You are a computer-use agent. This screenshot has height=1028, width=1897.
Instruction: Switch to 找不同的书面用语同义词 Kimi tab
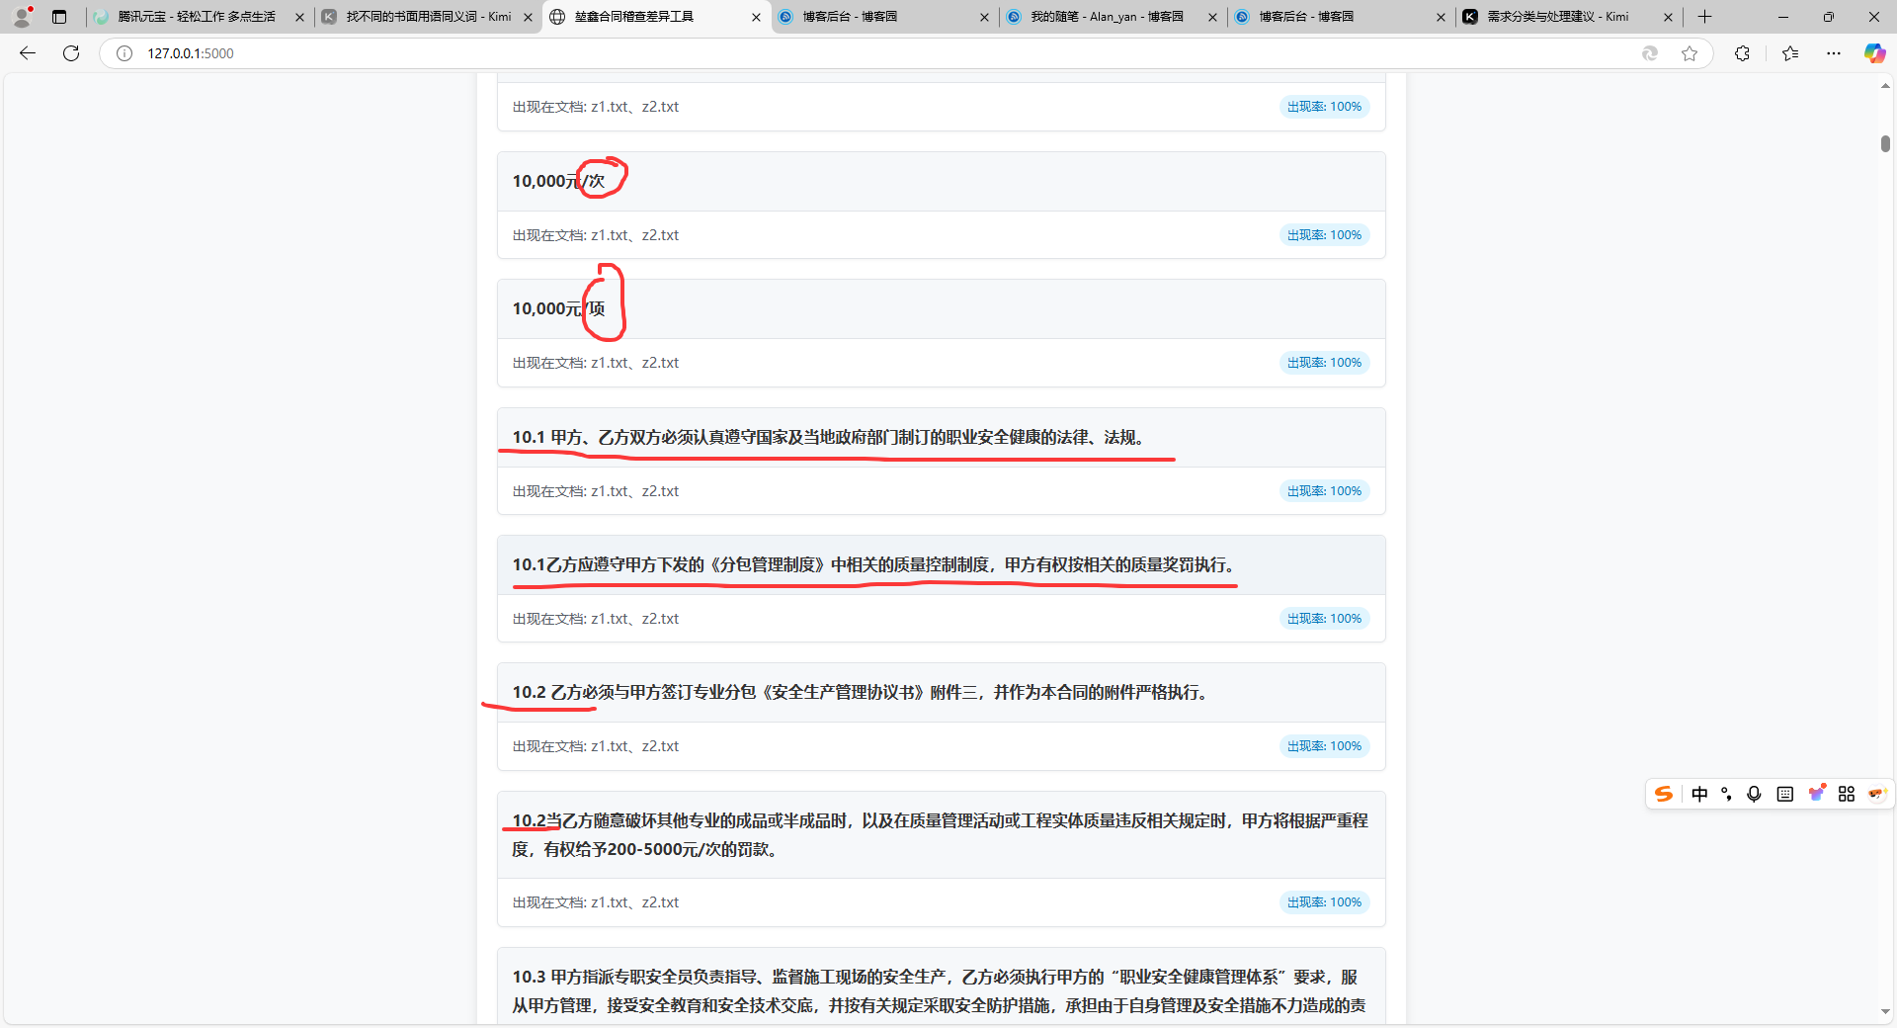point(427,17)
